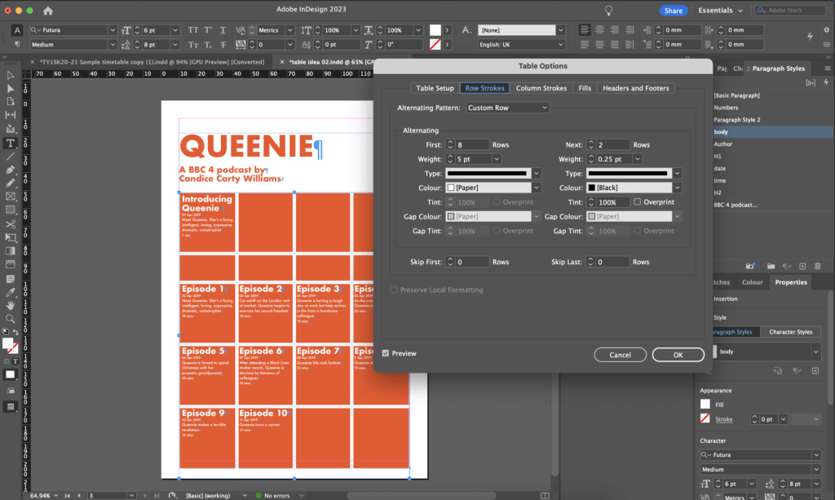This screenshot has height=500, width=835.
Task: Switch to the Column Strokes tab
Action: click(x=541, y=88)
